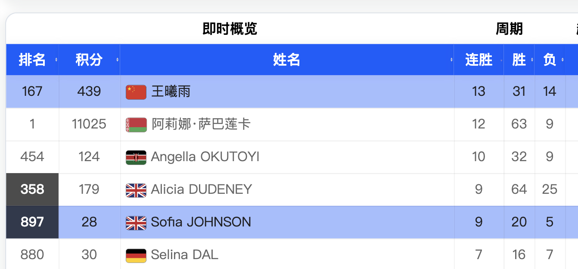Click the UK flag beside Sofia JOHNSON

tap(136, 222)
